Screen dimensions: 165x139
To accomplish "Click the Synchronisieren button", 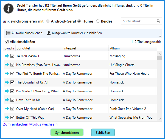I will click(x=67, y=132).
